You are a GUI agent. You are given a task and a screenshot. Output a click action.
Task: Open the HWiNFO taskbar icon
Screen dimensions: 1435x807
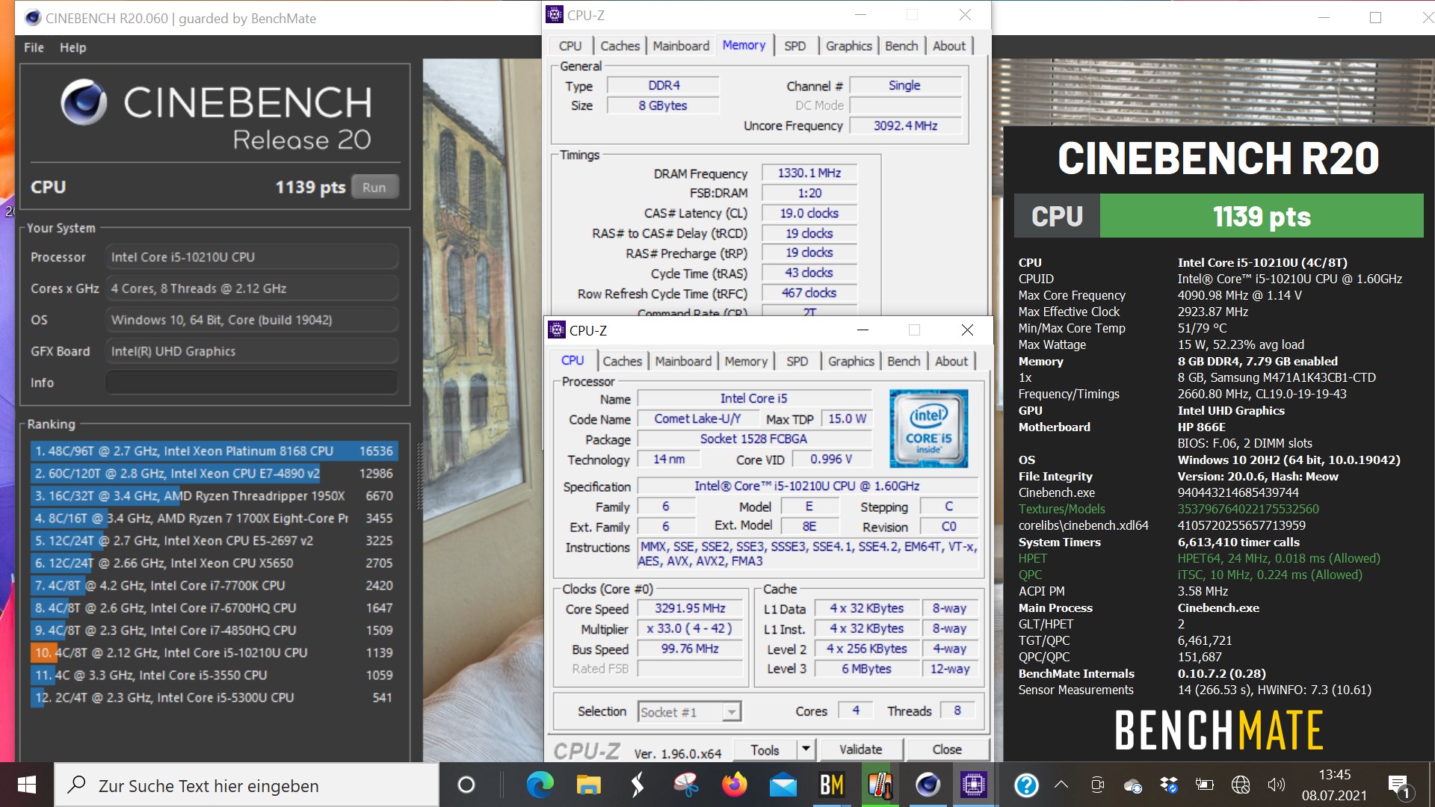click(x=880, y=785)
